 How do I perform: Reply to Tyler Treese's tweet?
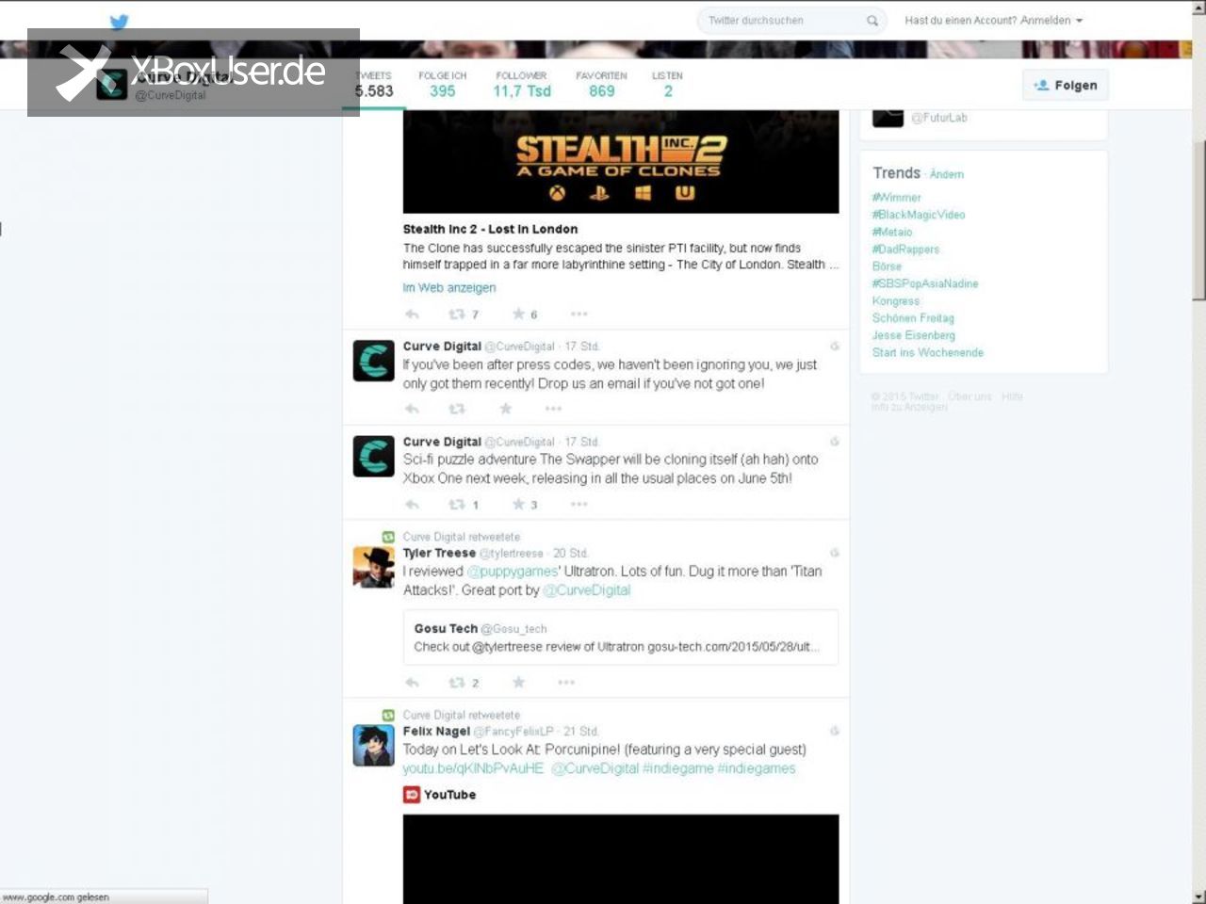point(412,683)
